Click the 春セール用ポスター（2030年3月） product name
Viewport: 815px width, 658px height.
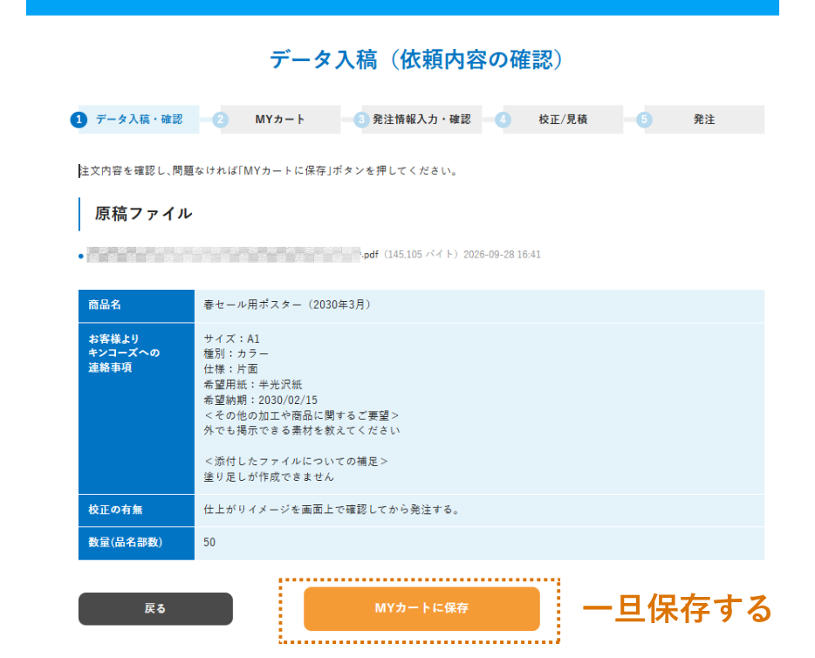(x=287, y=305)
